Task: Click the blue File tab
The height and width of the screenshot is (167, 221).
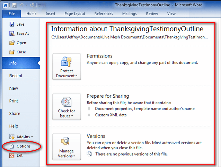Action: (11, 14)
